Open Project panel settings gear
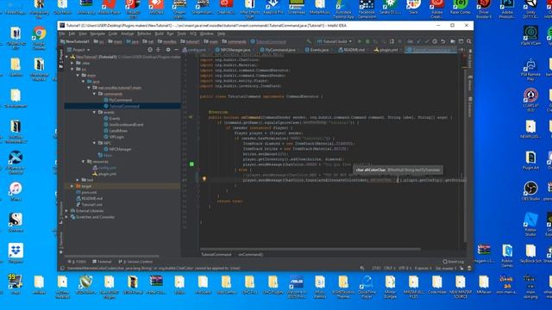The width and height of the screenshot is (552, 310). tap(168, 50)
